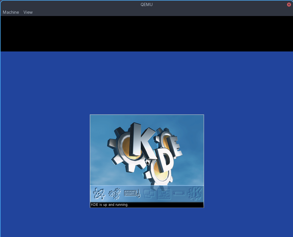Click the 'KDE is up and running.' status text
The width and height of the screenshot is (293, 237).
pyautogui.click(x=110, y=205)
